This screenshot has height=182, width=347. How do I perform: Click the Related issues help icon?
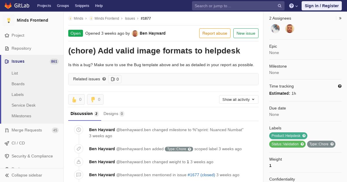coord(104,79)
